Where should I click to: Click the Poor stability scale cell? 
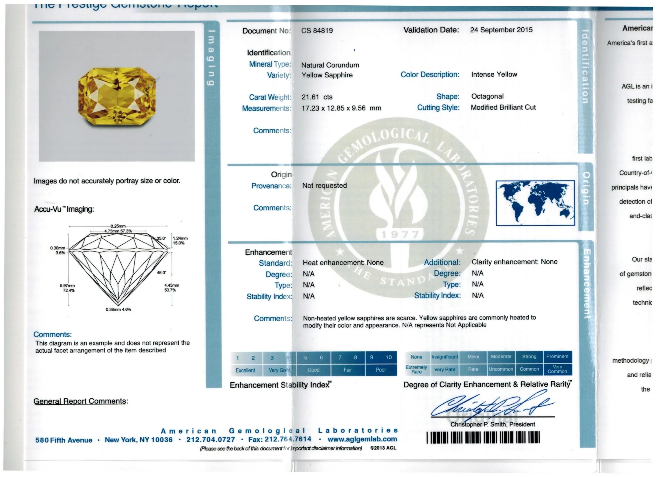381,370
